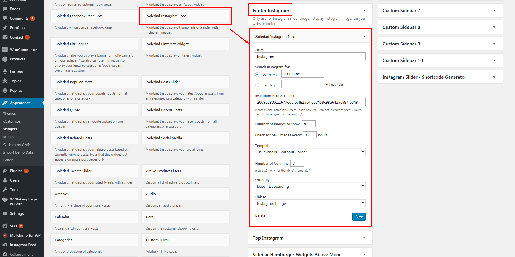Image resolution: width=515 pixels, height=257 pixels.
Task: Click the Contact envelope icon
Action: (5, 37)
